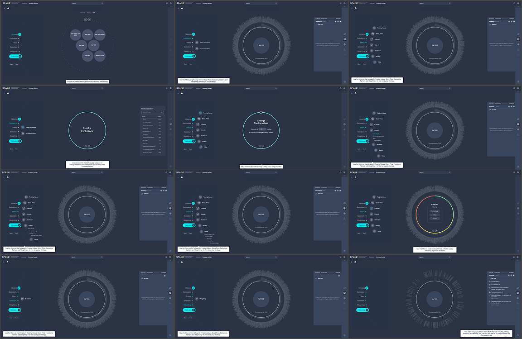Screen dimensions: 522x339
Task: Click the Equity breadcrumb above the index bubbles
Action: click(88, 13)
